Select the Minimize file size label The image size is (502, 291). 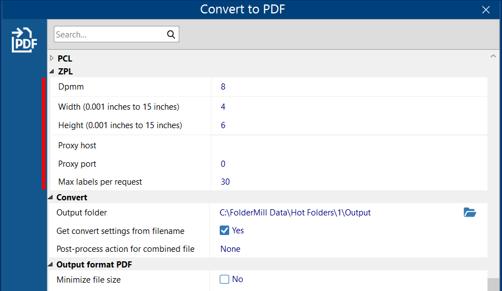[x=88, y=280]
